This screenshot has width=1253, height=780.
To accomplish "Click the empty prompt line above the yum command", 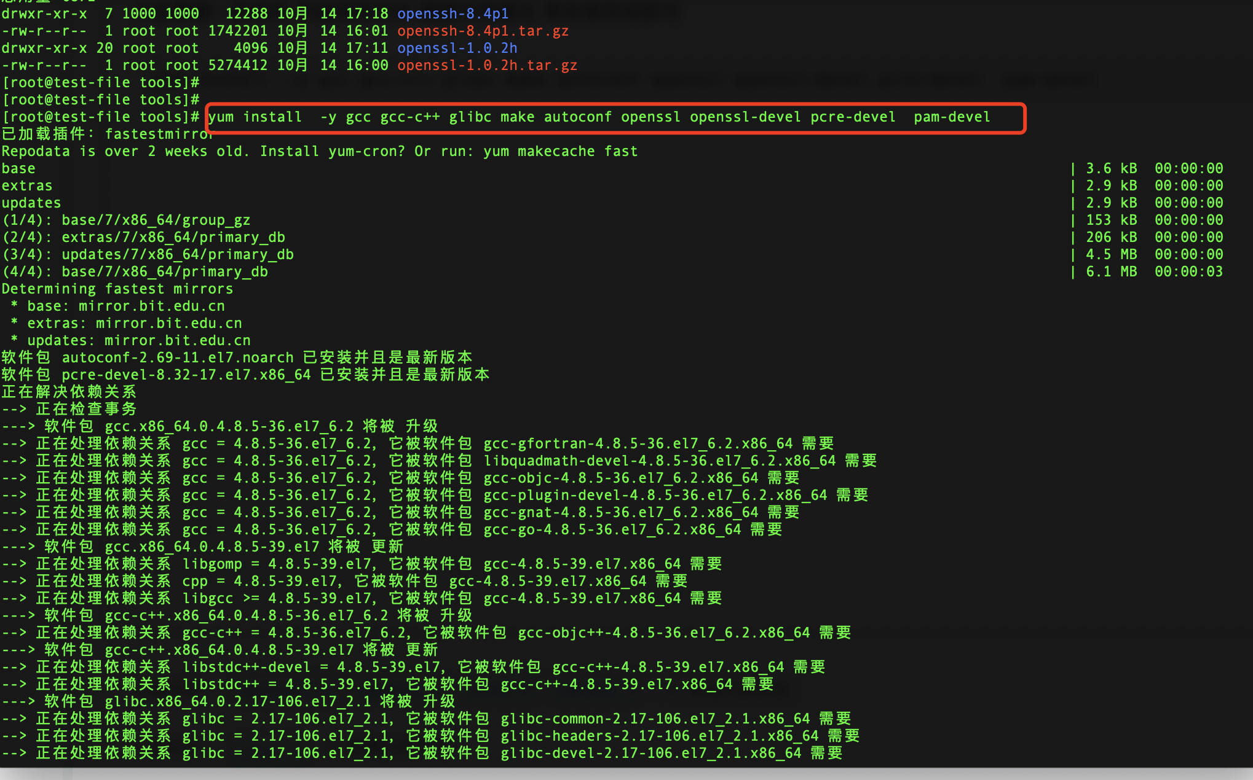I will [101, 99].
